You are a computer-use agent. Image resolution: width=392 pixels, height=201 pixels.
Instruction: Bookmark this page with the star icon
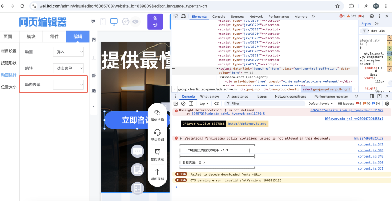(x=338, y=6)
